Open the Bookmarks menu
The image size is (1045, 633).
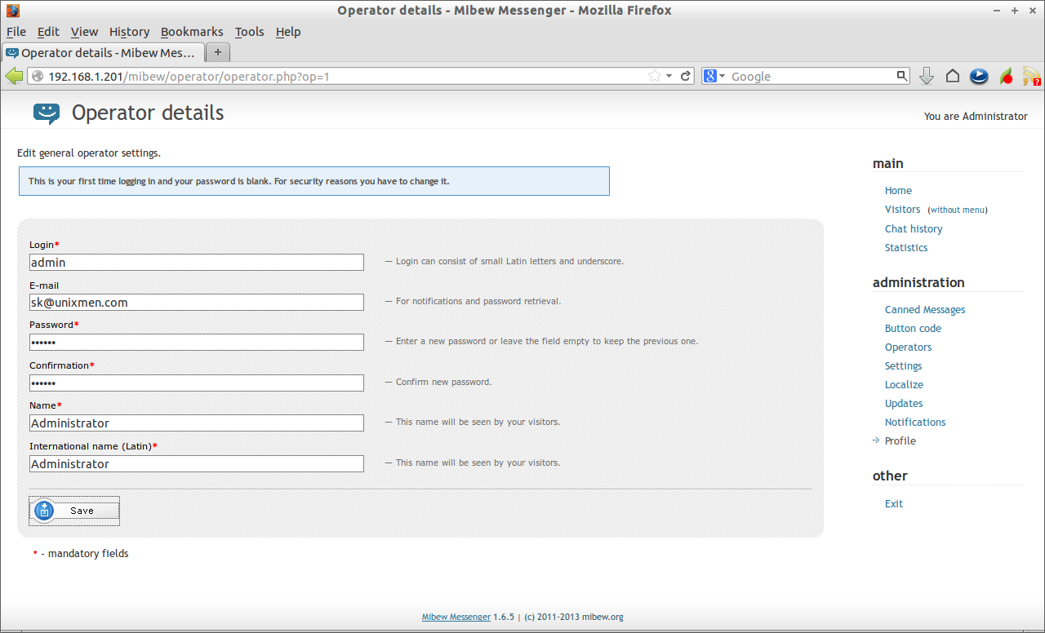pos(192,32)
